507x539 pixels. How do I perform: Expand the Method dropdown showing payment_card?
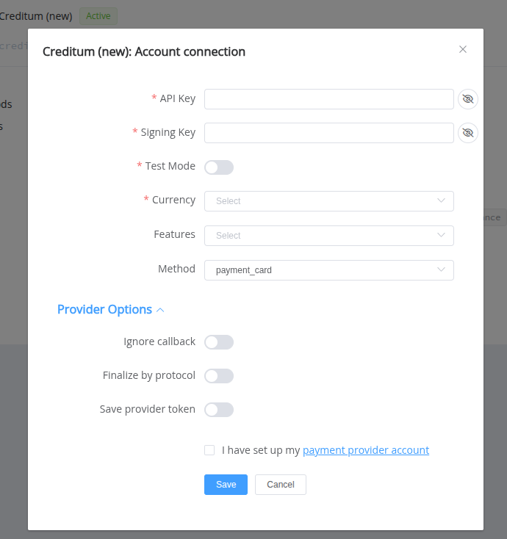point(328,270)
